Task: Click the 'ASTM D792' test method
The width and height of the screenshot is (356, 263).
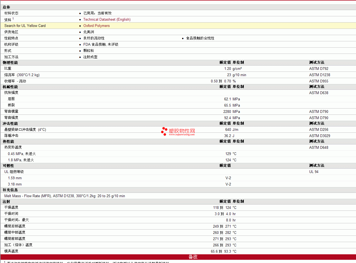Action: click(x=319, y=69)
